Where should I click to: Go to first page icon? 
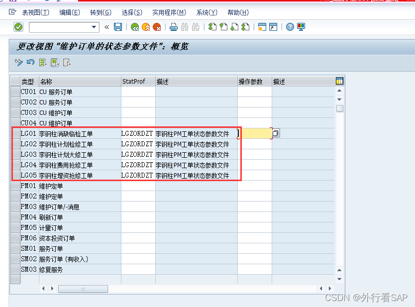[212, 27]
